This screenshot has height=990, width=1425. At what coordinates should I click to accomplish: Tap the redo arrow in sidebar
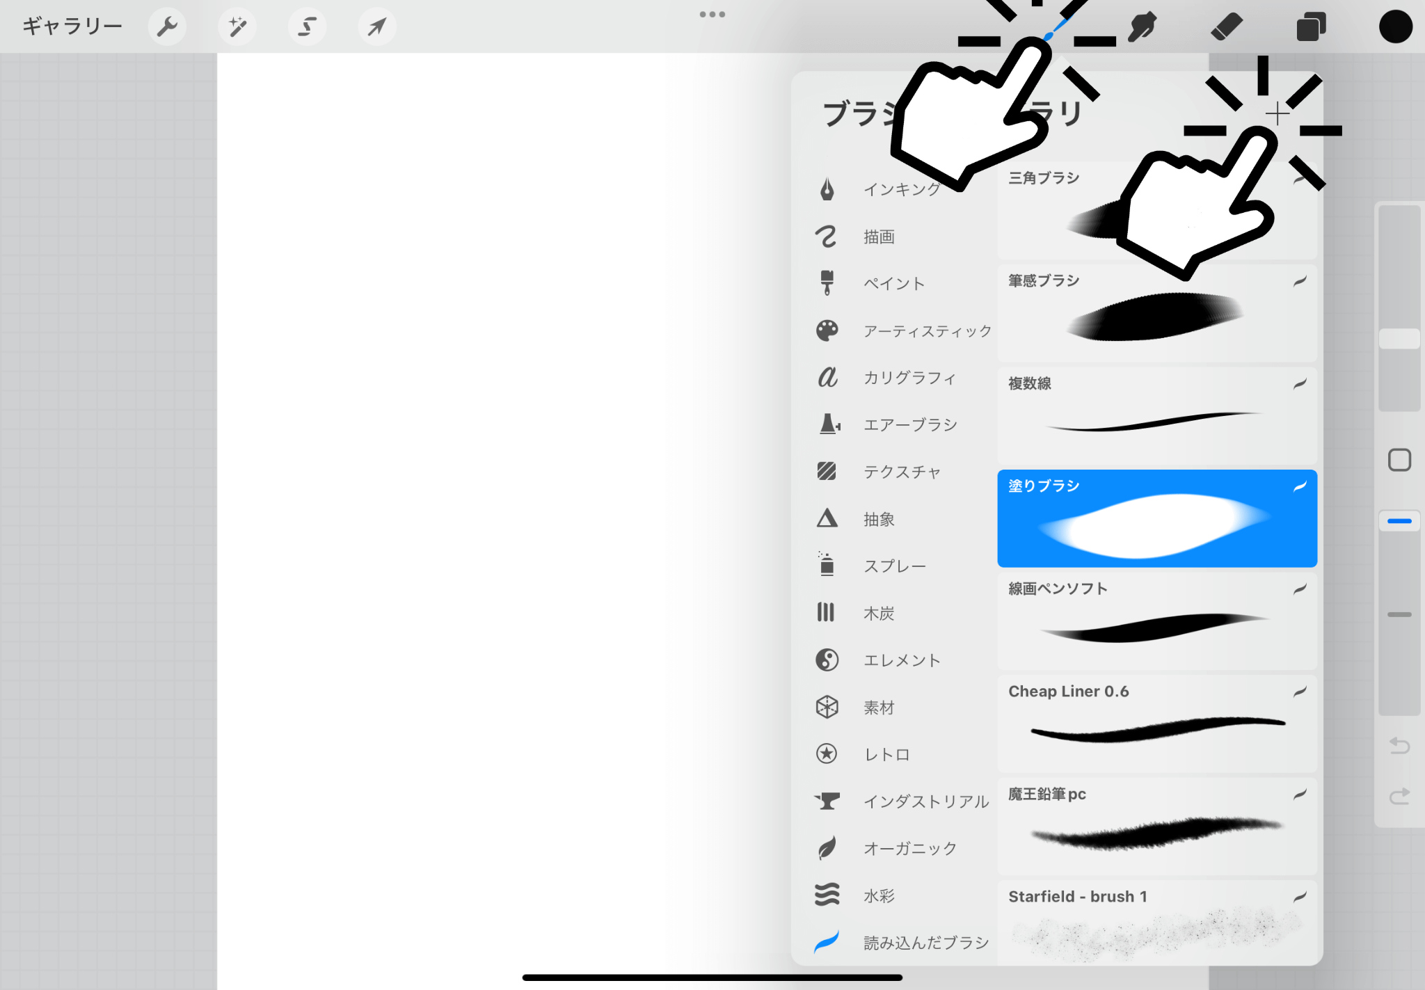tap(1399, 796)
